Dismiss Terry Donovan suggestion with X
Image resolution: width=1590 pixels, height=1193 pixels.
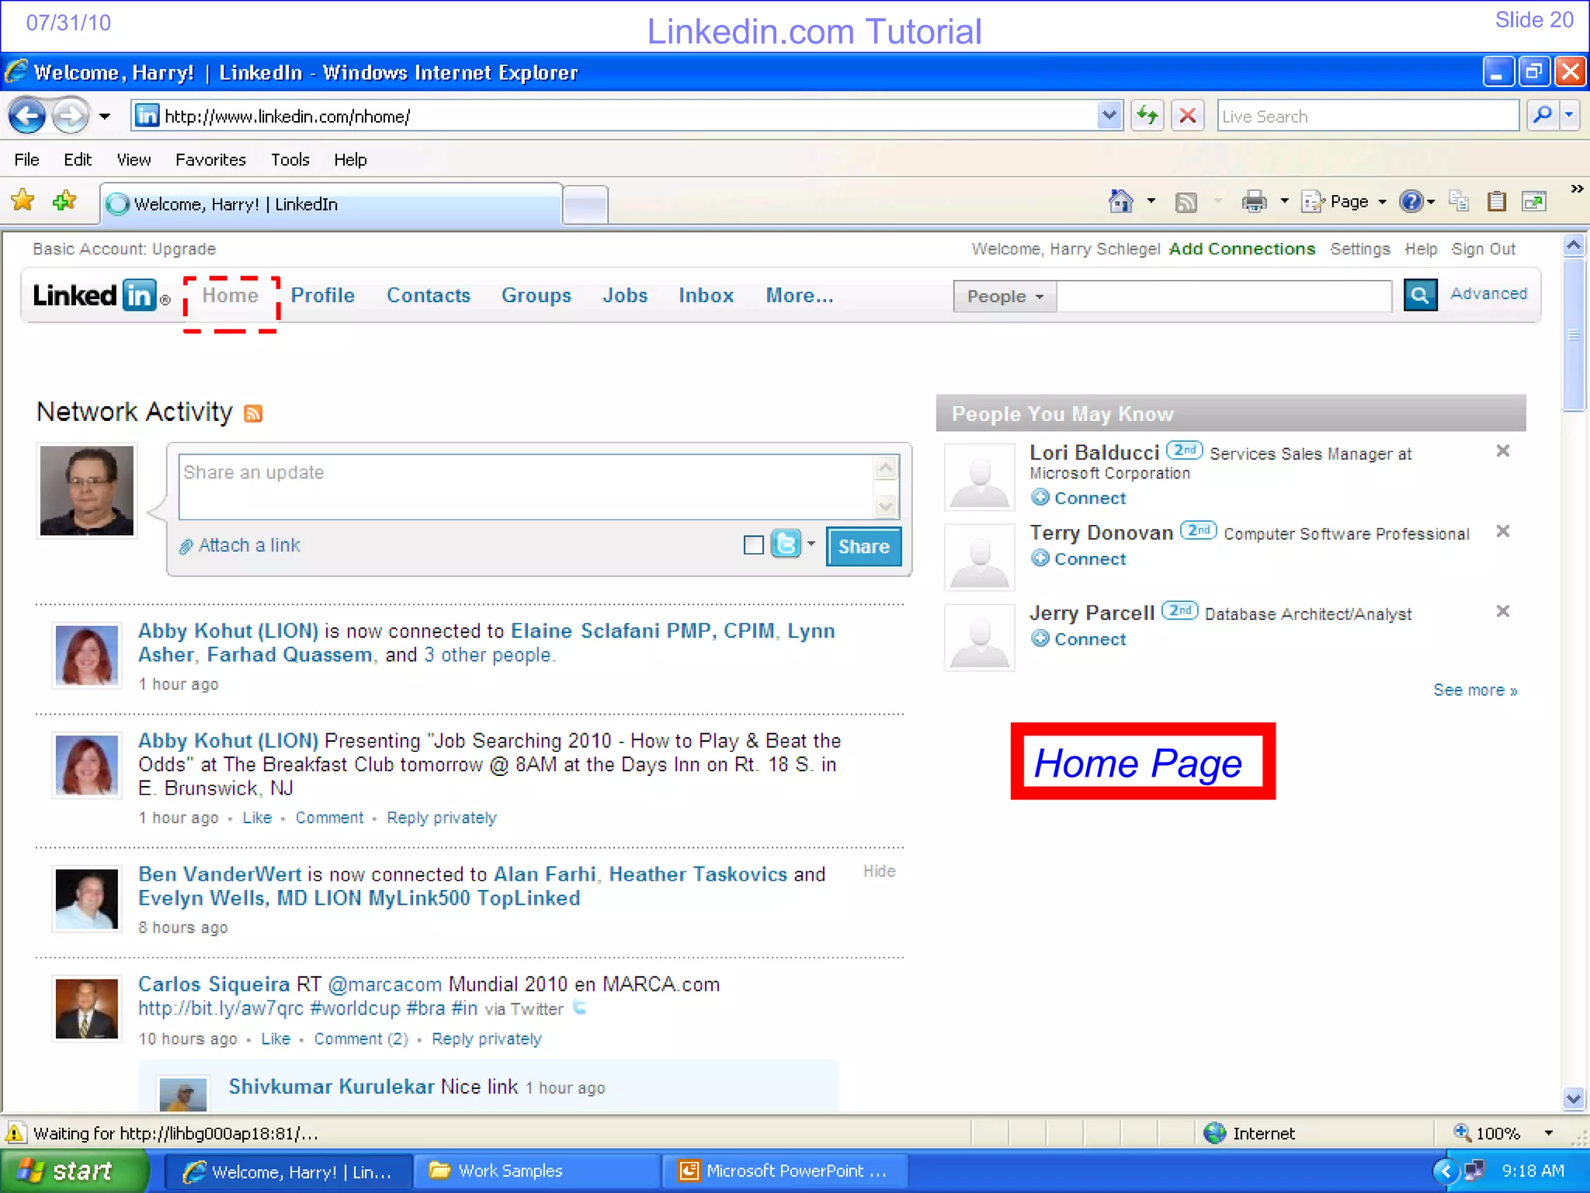click(1503, 531)
